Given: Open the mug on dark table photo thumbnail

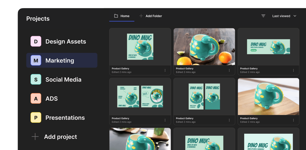Looking at the screenshot, I should [x=140, y=139].
